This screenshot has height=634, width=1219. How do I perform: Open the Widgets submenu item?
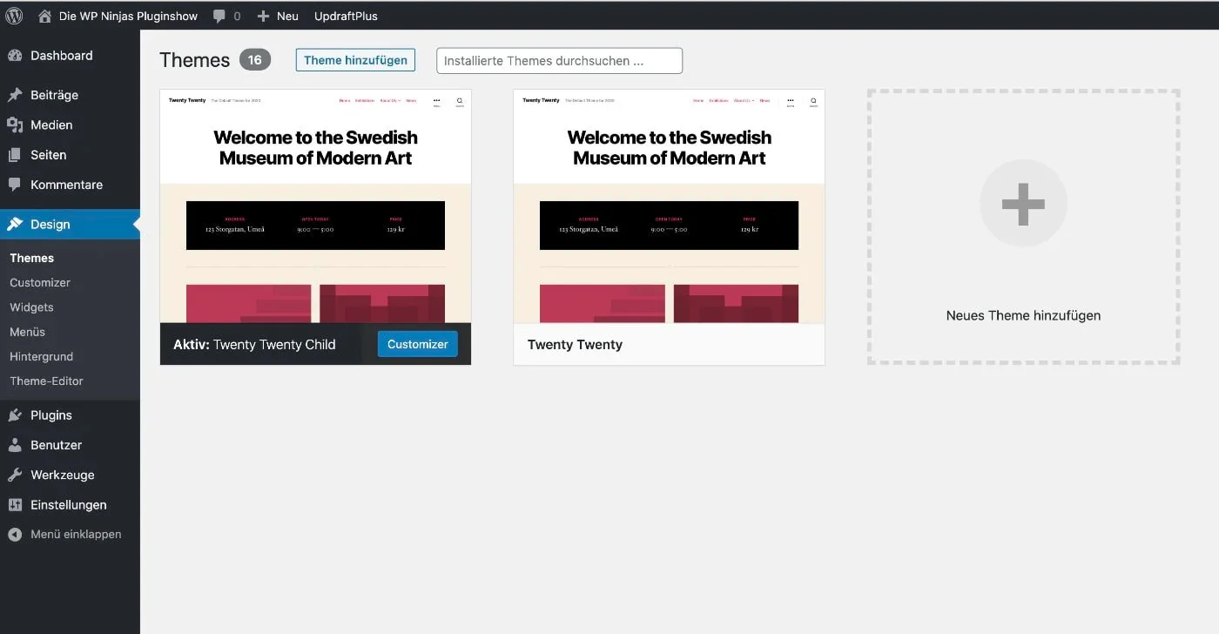click(x=31, y=307)
